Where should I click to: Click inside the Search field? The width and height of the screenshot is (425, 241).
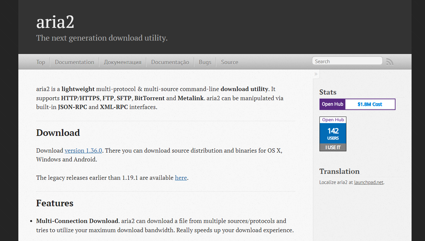(x=347, y=61)
